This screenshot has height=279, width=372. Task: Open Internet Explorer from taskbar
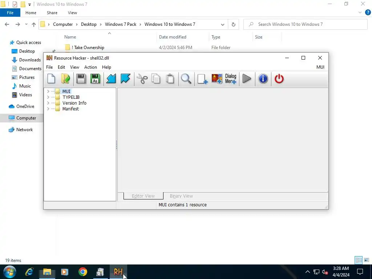pos(29,272)
